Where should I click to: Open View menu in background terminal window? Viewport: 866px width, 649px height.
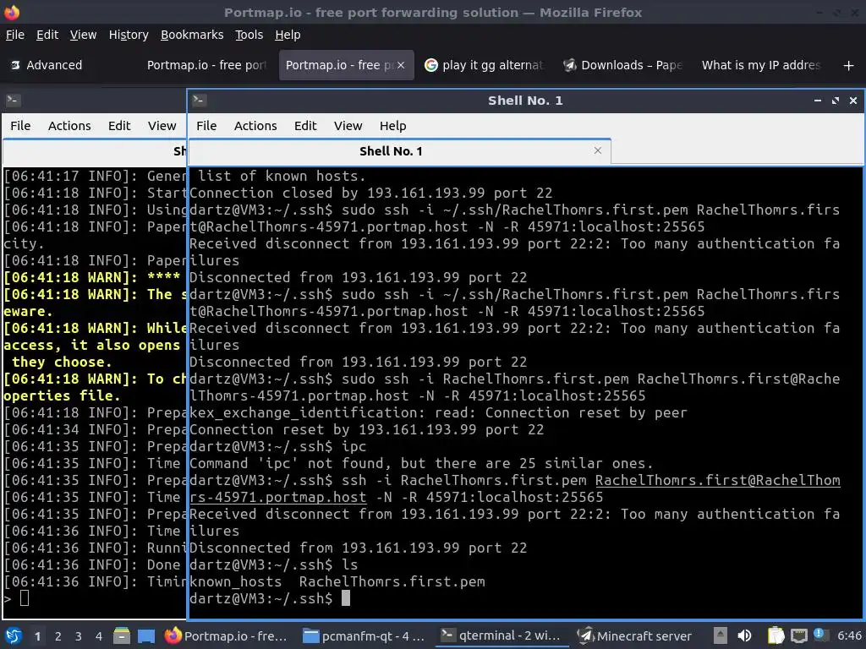162,126
